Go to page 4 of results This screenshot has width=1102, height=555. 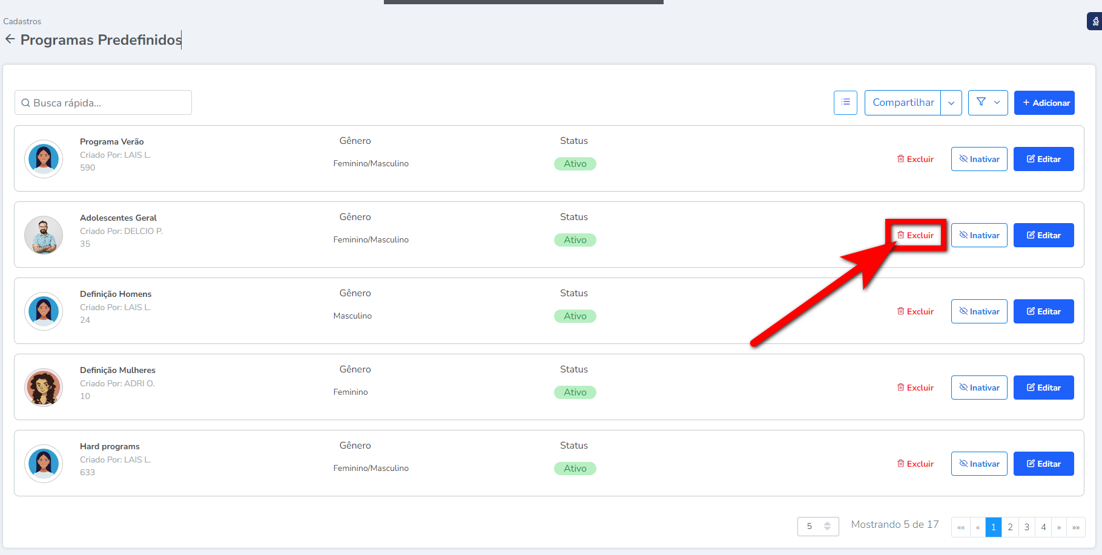1043,527
